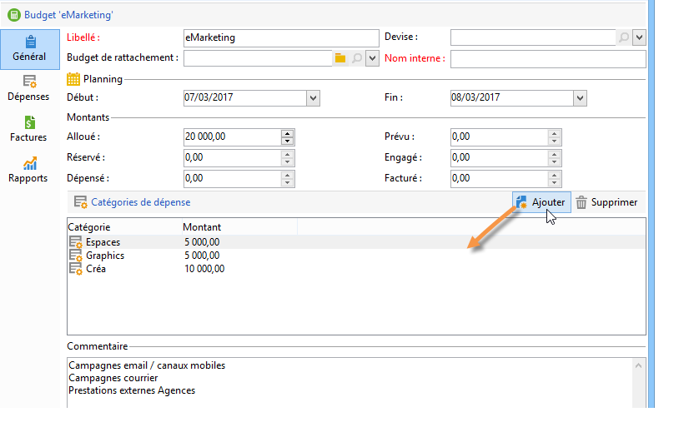Open the Général tab
689x432 pixels.
coord(29,49)
